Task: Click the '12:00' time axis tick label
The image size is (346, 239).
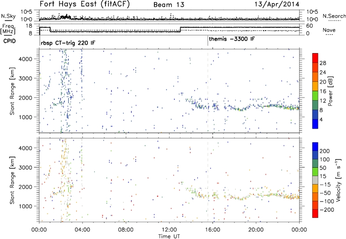Action: (169, 230)
